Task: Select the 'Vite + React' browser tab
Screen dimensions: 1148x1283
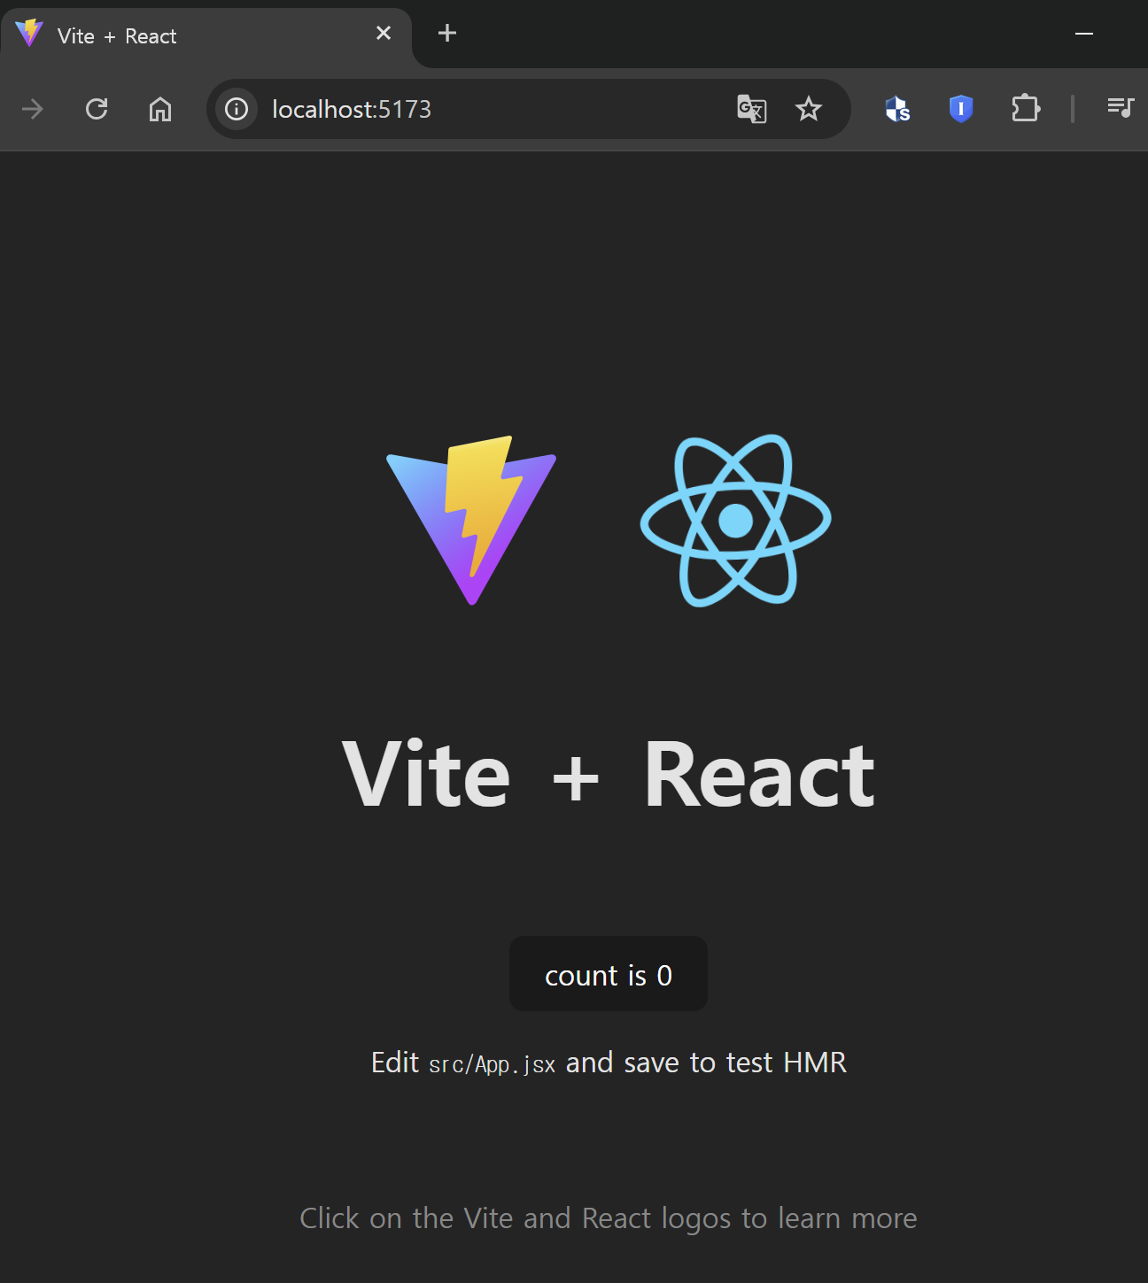Action: pos(206,36)
